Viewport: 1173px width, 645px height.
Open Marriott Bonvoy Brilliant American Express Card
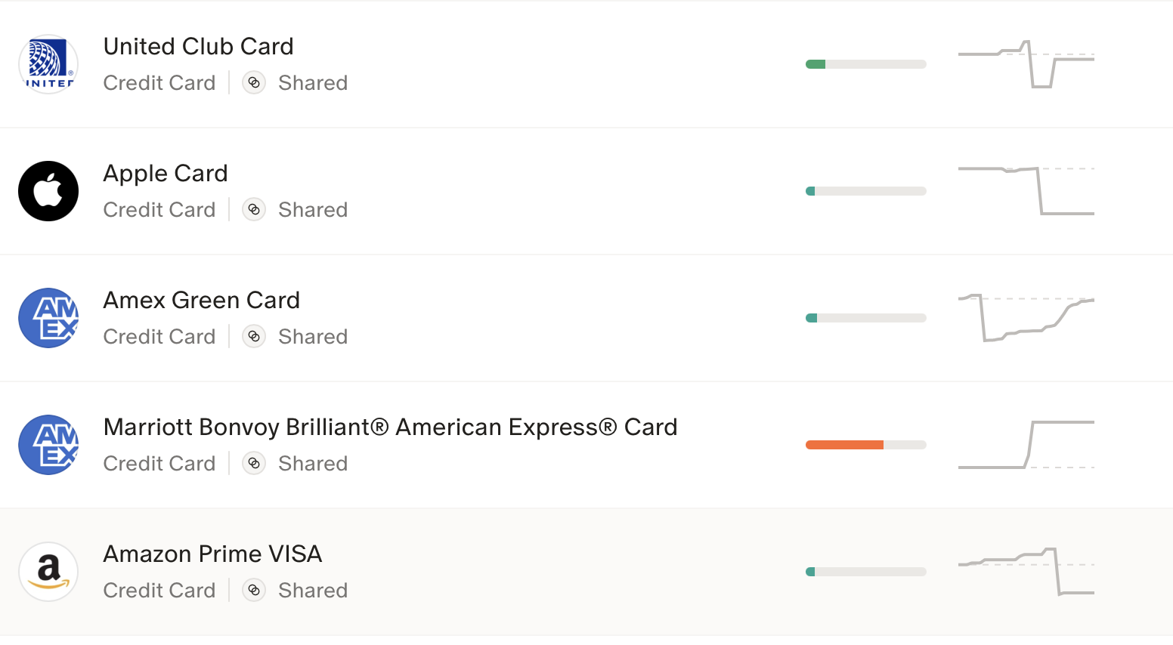coord(390,427)
